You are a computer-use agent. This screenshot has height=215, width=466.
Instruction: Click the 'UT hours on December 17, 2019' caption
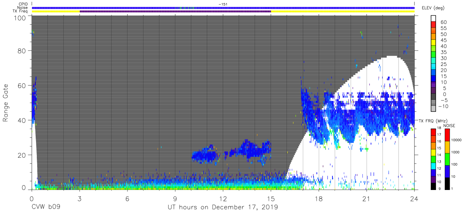[x=223, y=207]
